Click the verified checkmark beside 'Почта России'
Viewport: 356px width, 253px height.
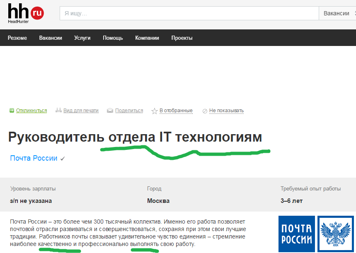(63, 159)
